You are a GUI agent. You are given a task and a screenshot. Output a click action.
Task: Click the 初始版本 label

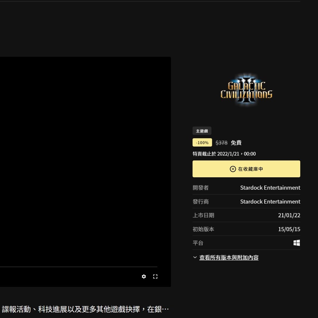point(203,229)
